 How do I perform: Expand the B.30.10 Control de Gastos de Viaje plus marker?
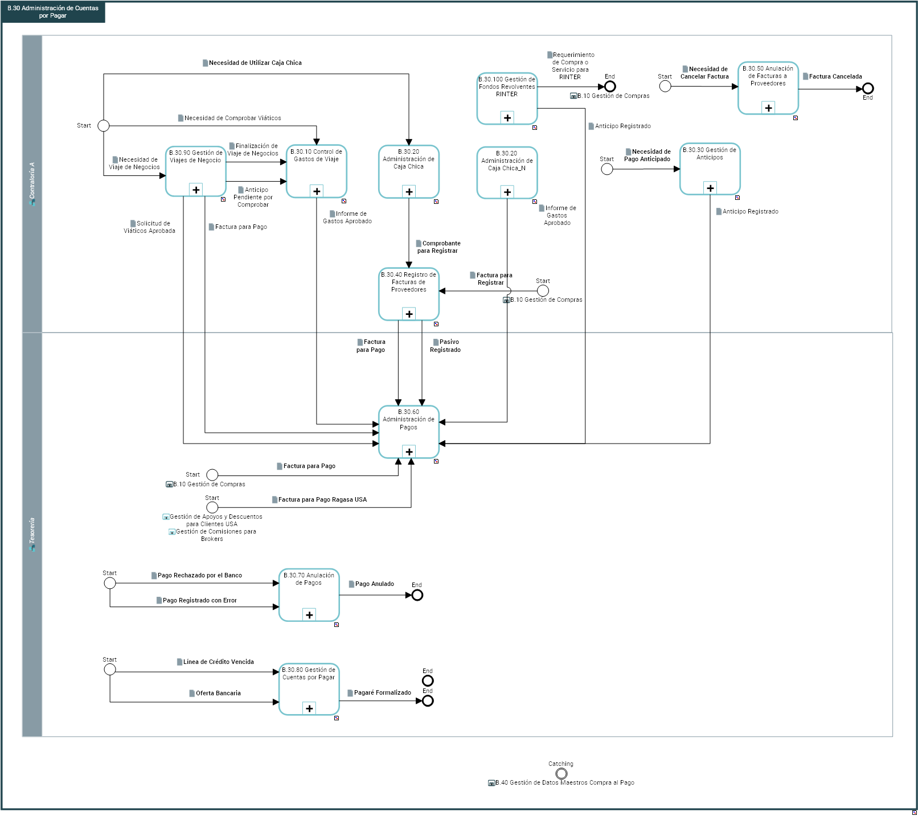317,191
